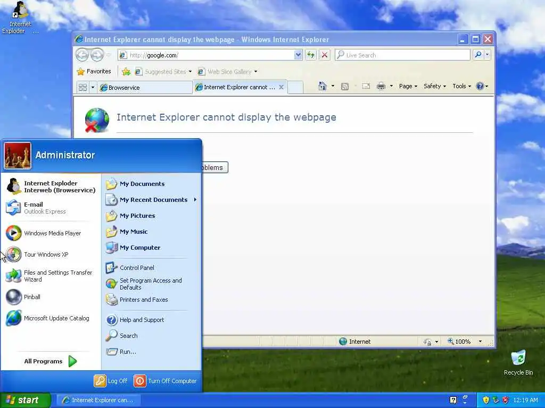The width and height of the screenshot is (545, 408).
Task: Click the Live Search input box
Action: tap(402, 55)
